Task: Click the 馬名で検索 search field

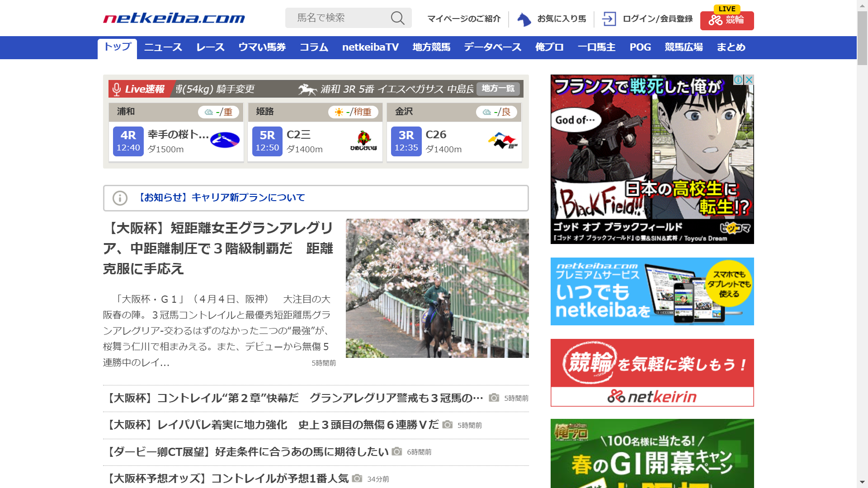Action: pyautogui.click(x=339, y=18)
